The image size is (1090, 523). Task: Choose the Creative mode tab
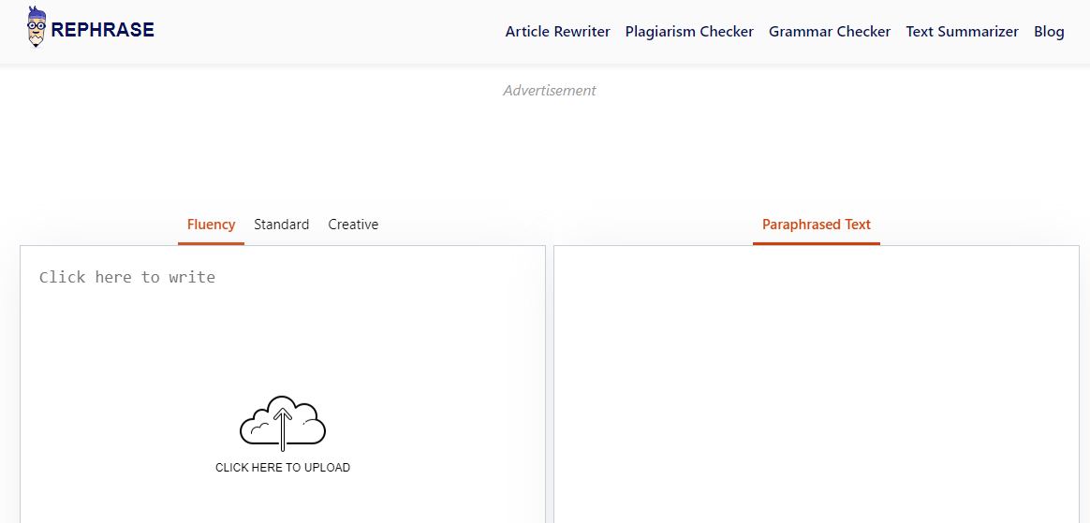(x=353, y=225)
